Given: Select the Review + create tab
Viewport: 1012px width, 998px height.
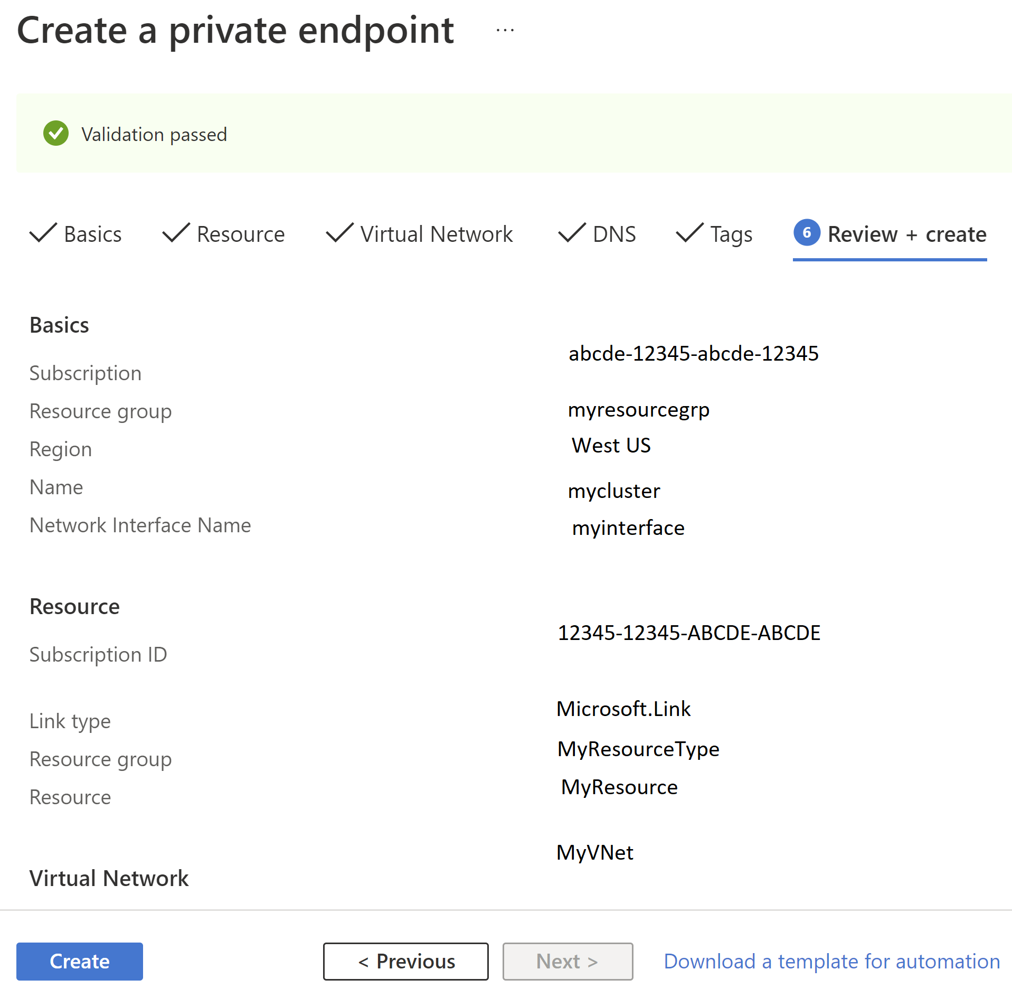Looking at the screenshot, I should (906, 234).
